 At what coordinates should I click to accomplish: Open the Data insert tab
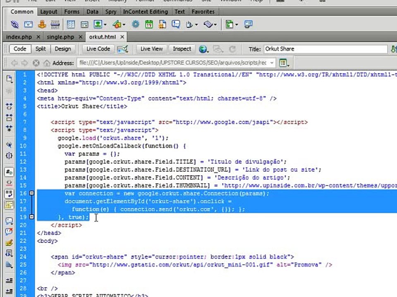(x=92, y=12)
